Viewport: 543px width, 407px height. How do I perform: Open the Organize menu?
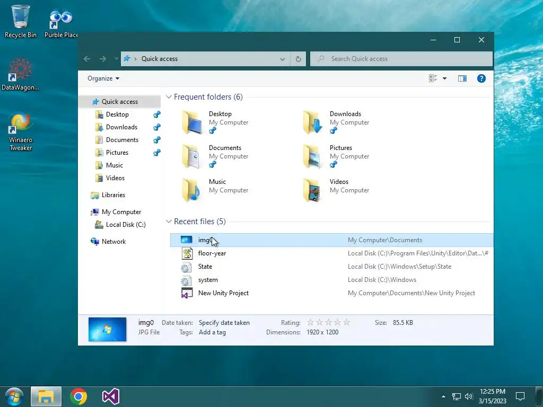pos(103,78)
